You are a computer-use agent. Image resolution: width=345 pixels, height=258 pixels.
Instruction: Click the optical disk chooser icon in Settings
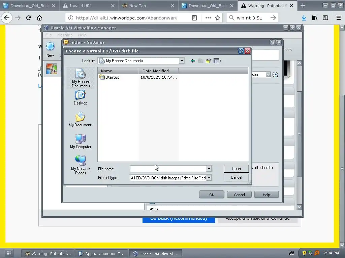click(x=275, y=75)
